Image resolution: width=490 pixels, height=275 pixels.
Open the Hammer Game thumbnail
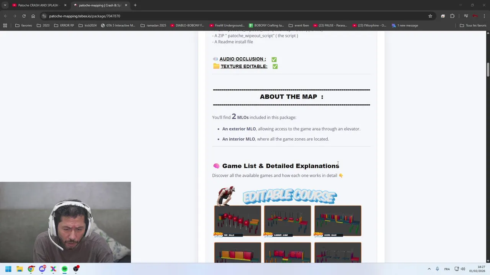coord(287,221)
